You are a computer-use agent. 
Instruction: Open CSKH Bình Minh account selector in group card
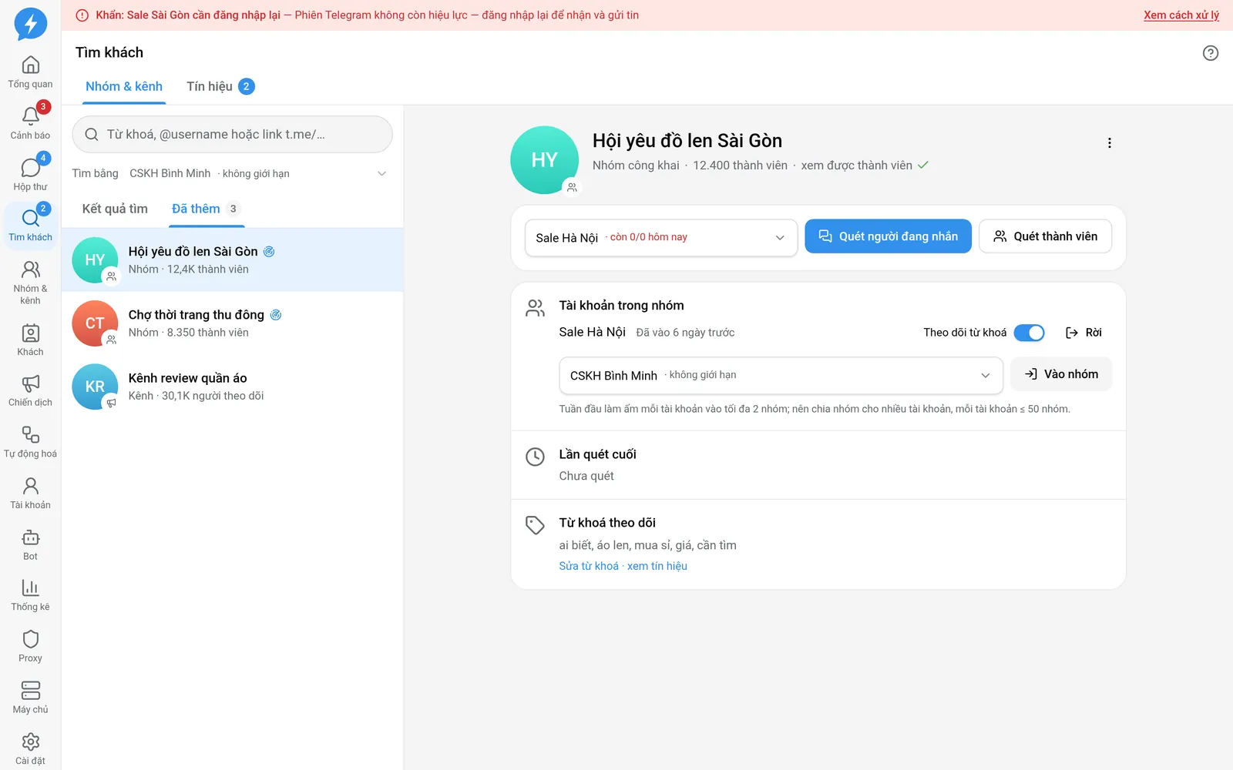[781, 376]
